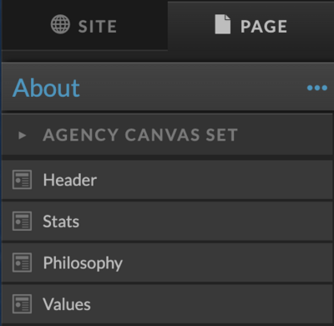Image resolution: width=334 pixels, height=326 pixels.
Task: Click the Stats canvas icon
Action: pos(22,222)
